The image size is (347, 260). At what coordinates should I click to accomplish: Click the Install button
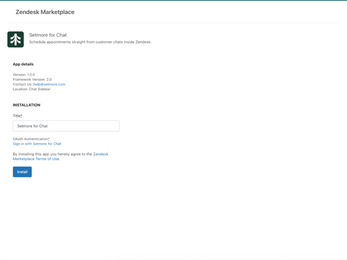pos(22,172)
